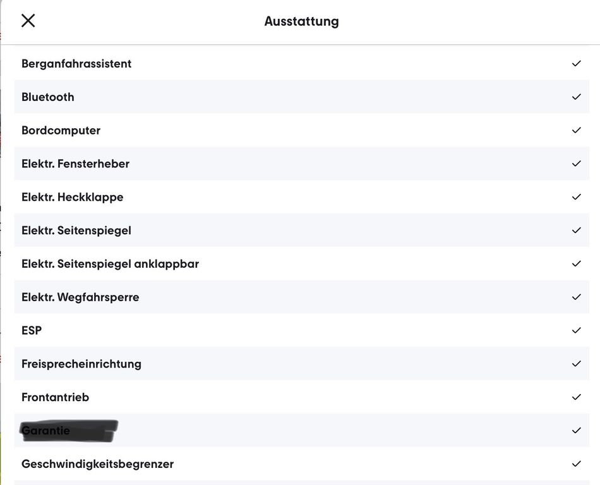Screen dimensions: 600x485
Task: Click the checkmark for Geschwindigkeitsbegrenzer
Action: pyautogui.click(x=576, y=464)
